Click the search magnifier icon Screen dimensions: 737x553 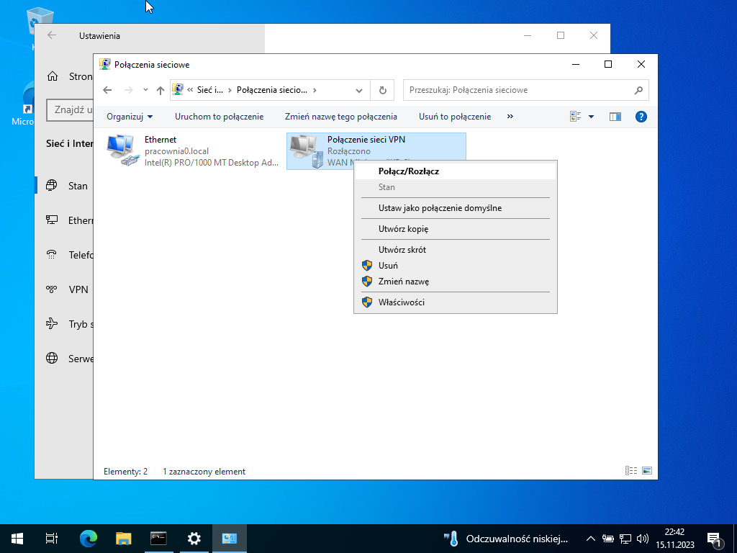(x=638, y=90)
